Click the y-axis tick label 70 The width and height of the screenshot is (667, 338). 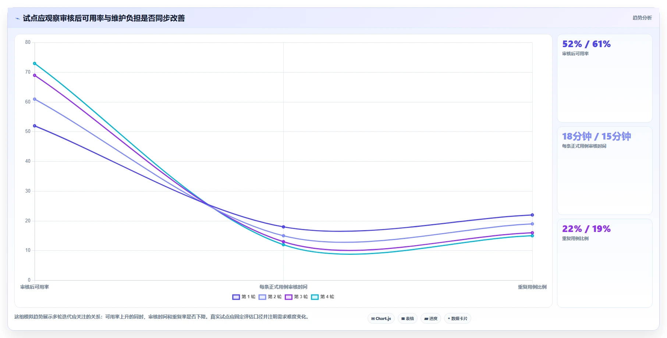click(28, 72)
